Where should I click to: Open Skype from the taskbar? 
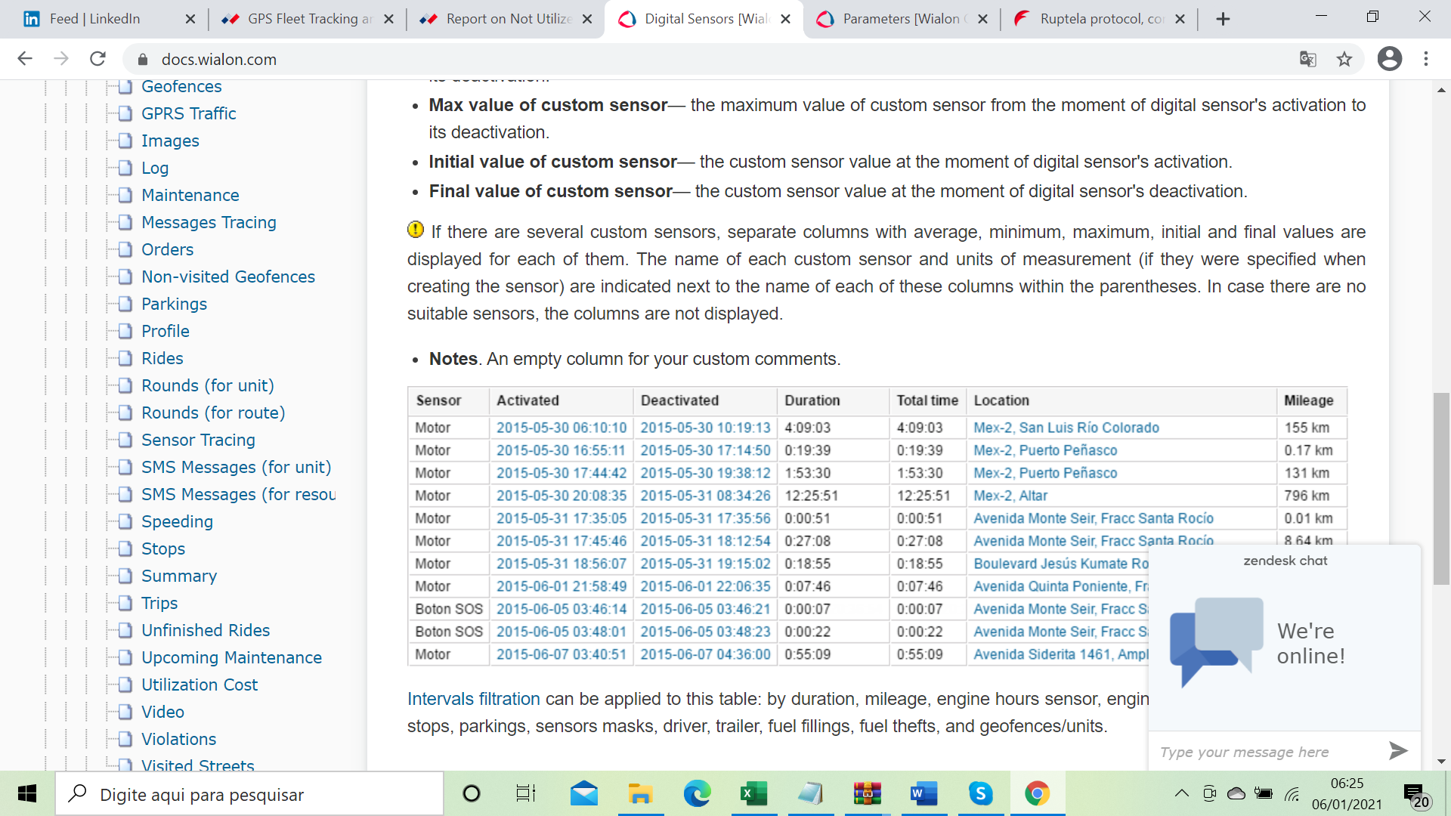[x=980, y=793]
